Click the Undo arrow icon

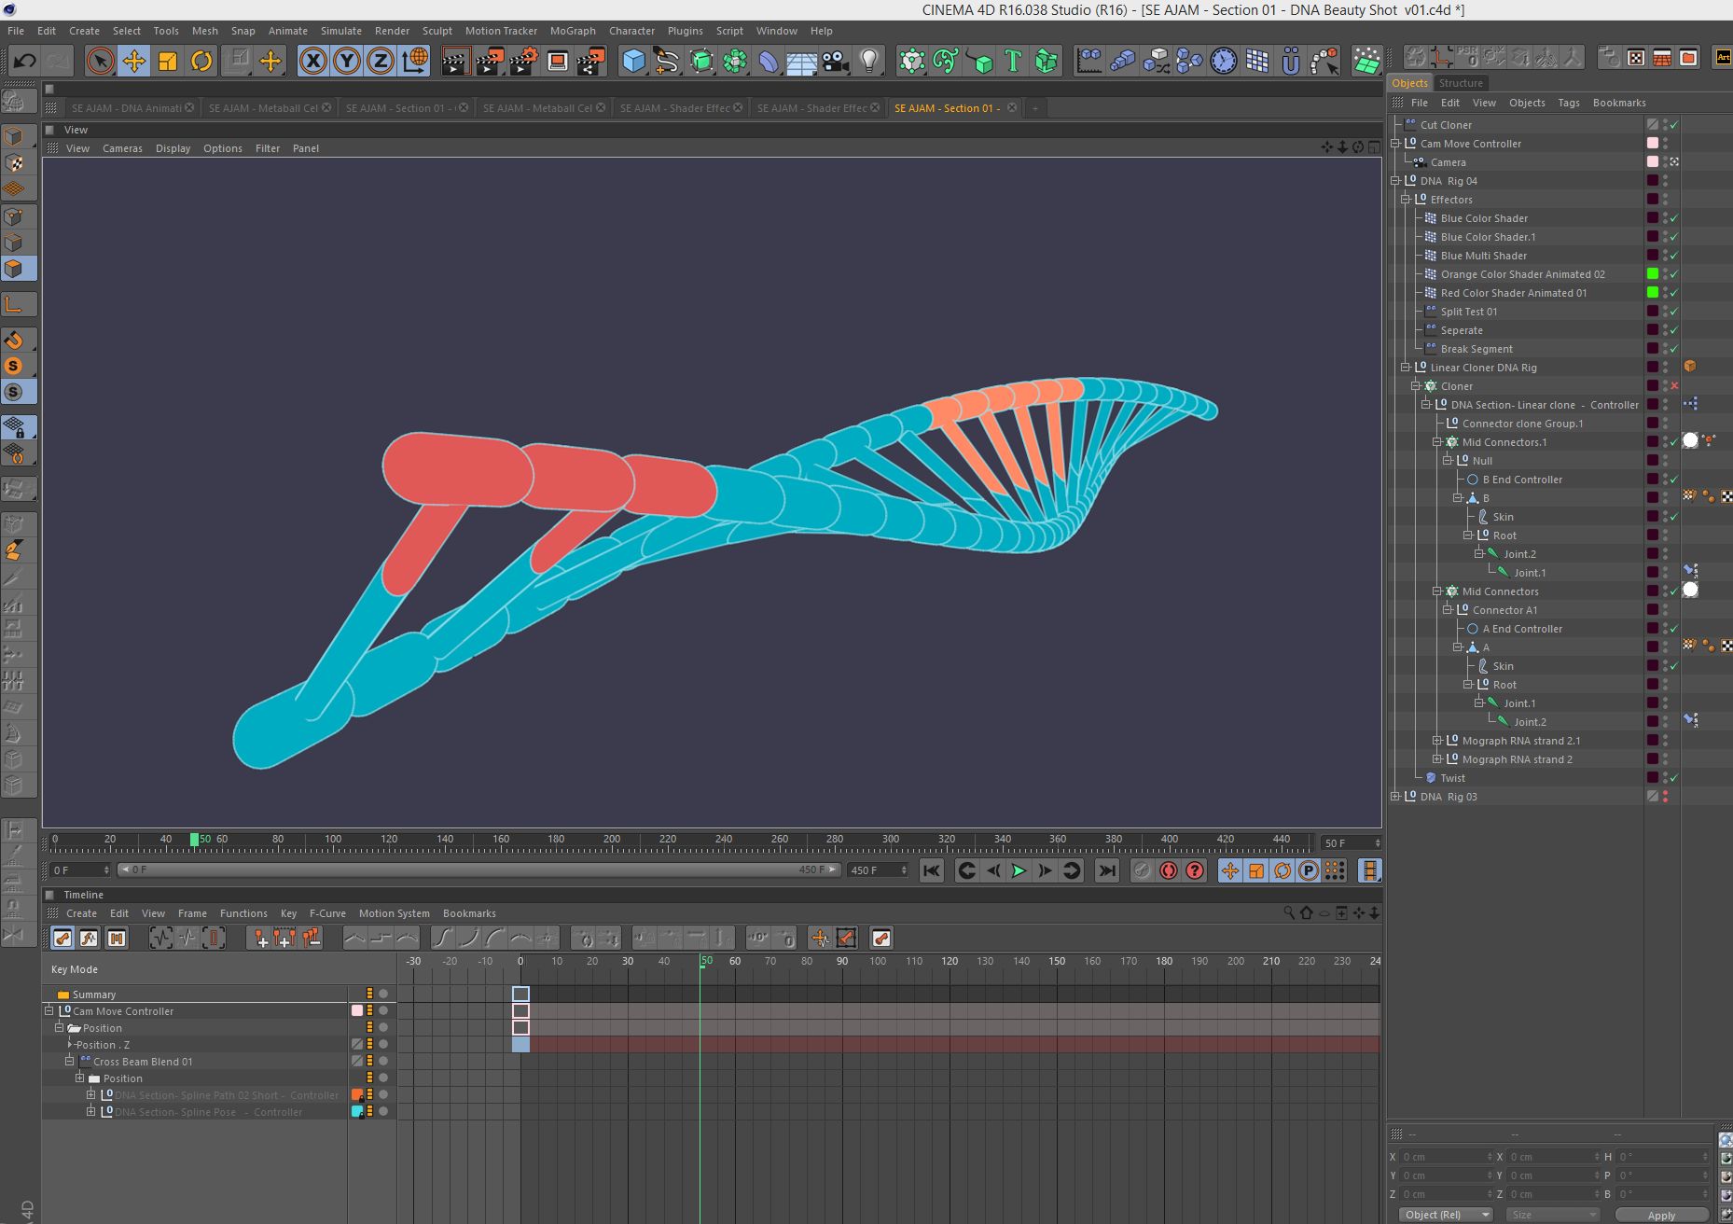click(x=24, y=62)
